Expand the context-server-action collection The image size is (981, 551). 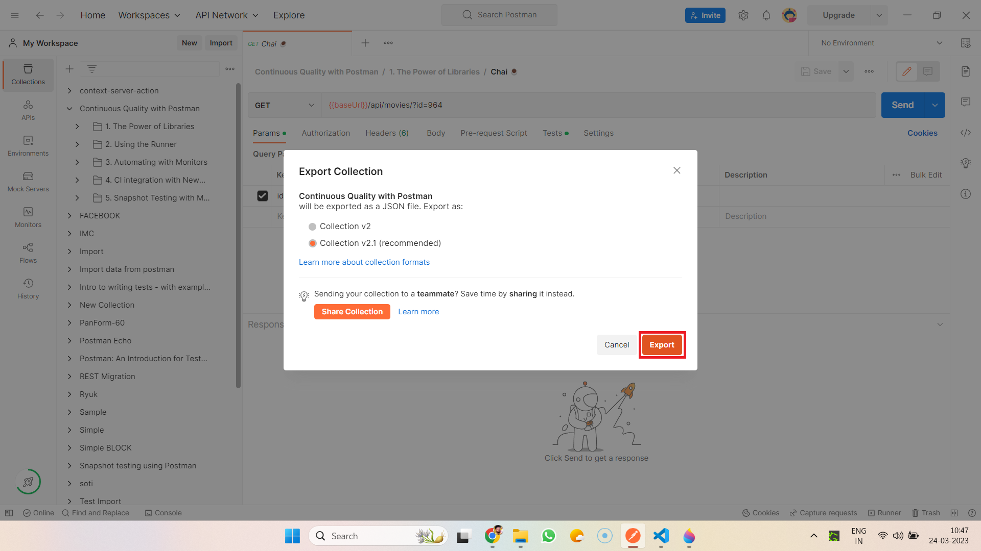69,91
